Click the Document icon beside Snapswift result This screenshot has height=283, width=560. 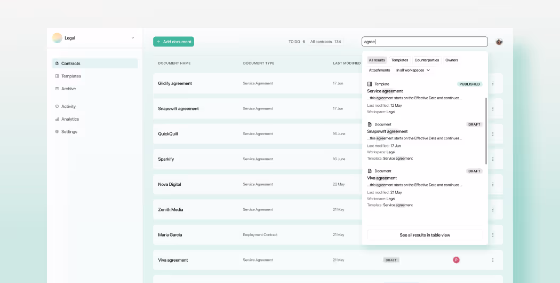(x=370, y=124)
